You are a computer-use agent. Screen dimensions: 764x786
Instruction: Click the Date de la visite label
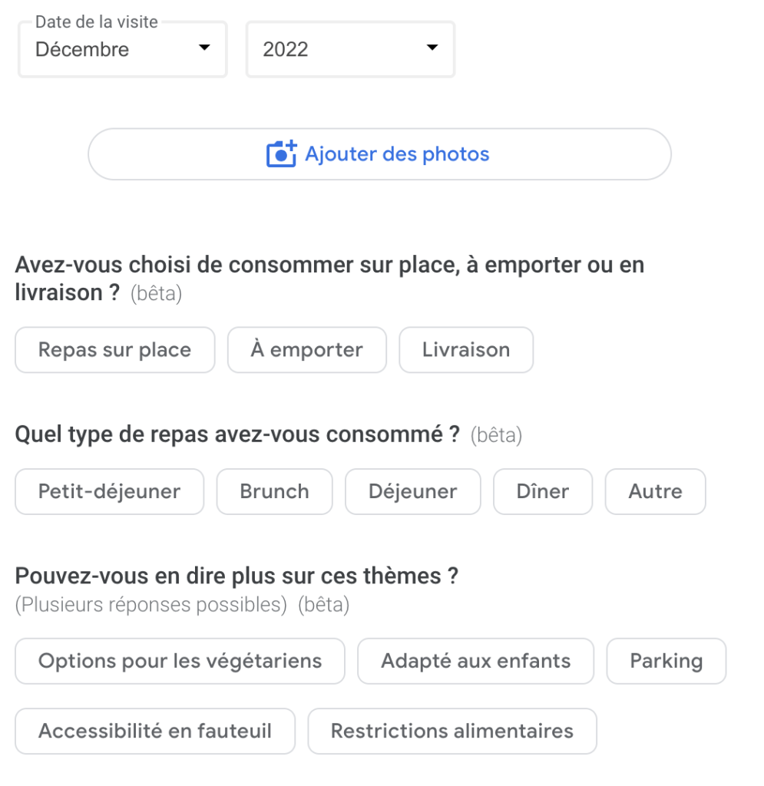pyautogui.click(x=97, y=22)
